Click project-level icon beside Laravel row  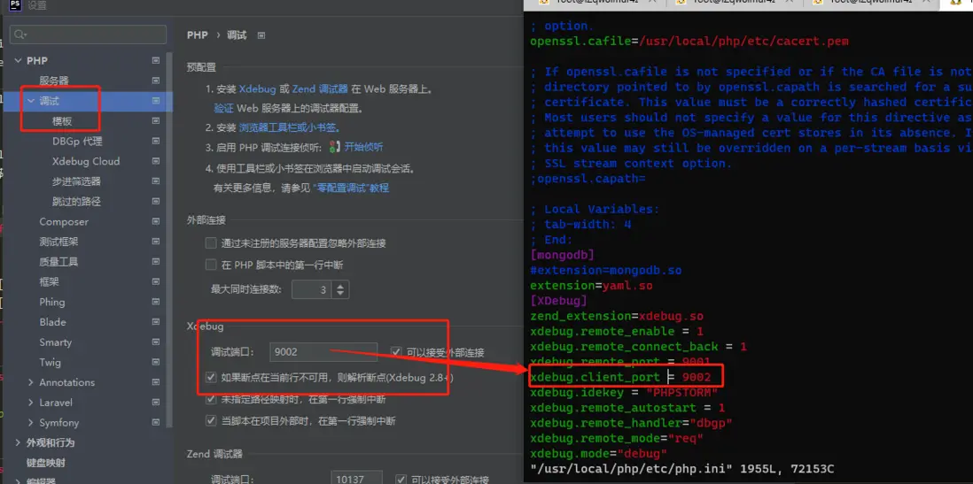[156, 403]
